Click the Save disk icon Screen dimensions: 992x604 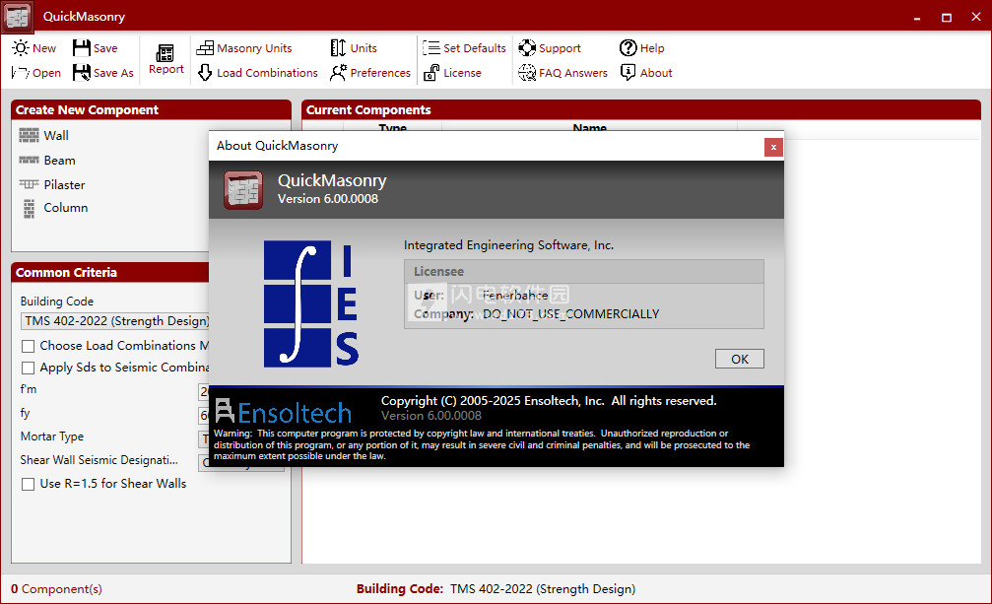pos(81,47)
